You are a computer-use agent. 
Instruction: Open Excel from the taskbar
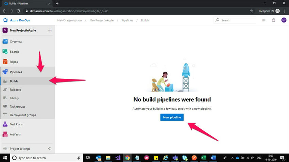pos(204,158)
